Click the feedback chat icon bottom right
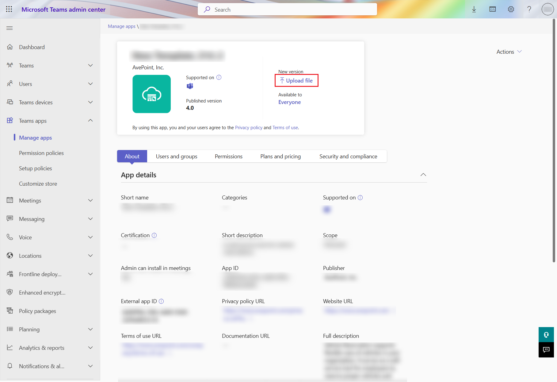Image resolution: width=557 pixels, height=382 pixels. (546, 350)
